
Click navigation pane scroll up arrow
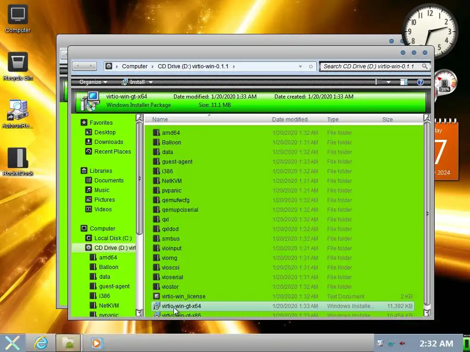(x=139, y=118)
